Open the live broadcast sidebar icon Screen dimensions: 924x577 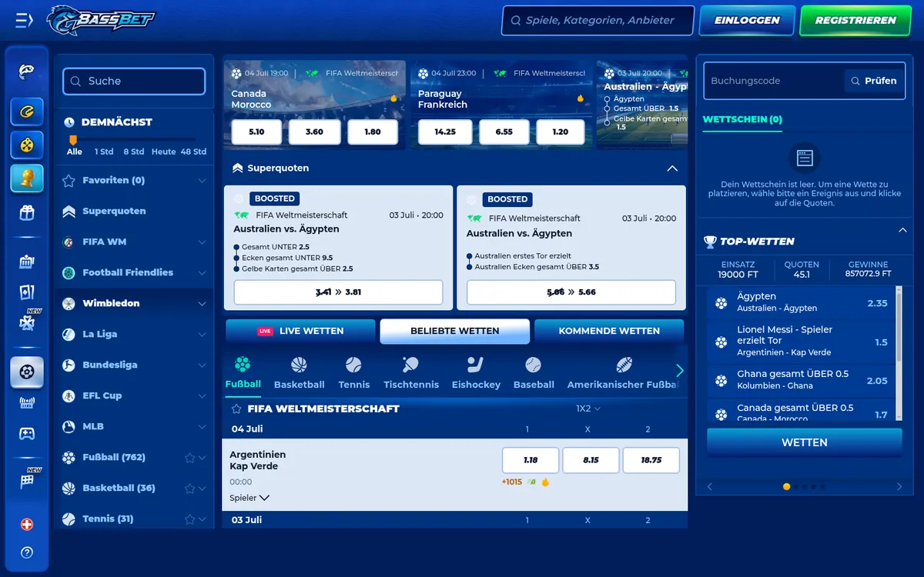click(27, 403)
